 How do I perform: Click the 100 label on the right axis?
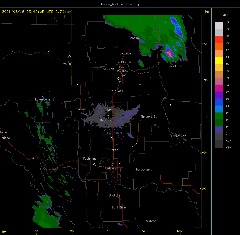point(204,44)
